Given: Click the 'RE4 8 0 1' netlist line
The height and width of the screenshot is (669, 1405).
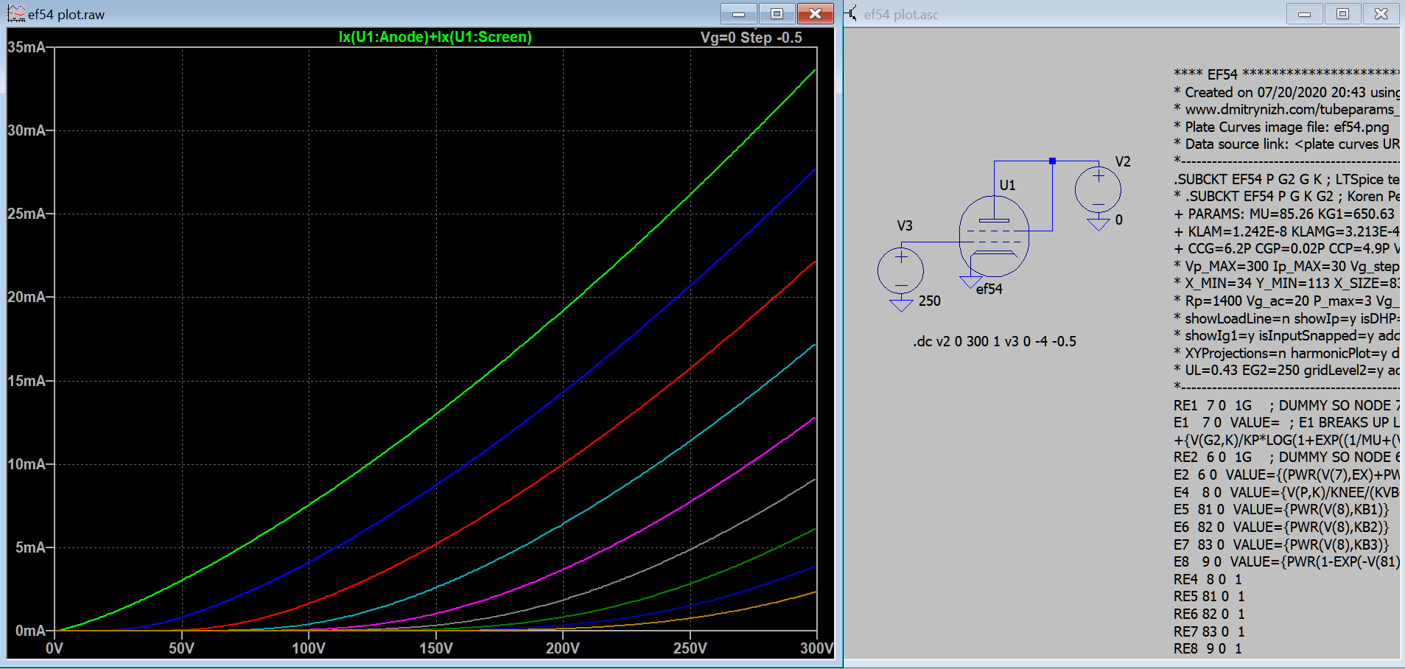Looking at the screenshot, I should tap(1208, 579).
